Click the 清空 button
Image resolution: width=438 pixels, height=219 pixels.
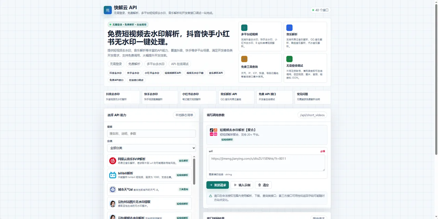pyautogui.click(x=263, y=185)
